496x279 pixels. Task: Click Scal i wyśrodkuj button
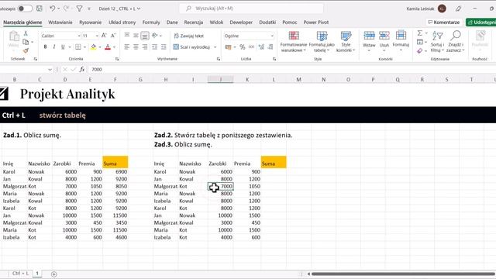click(191, 46)
